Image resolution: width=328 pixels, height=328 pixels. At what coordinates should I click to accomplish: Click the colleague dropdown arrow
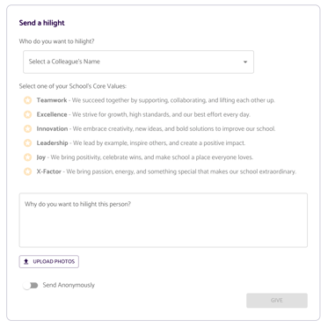coord(245,62)
